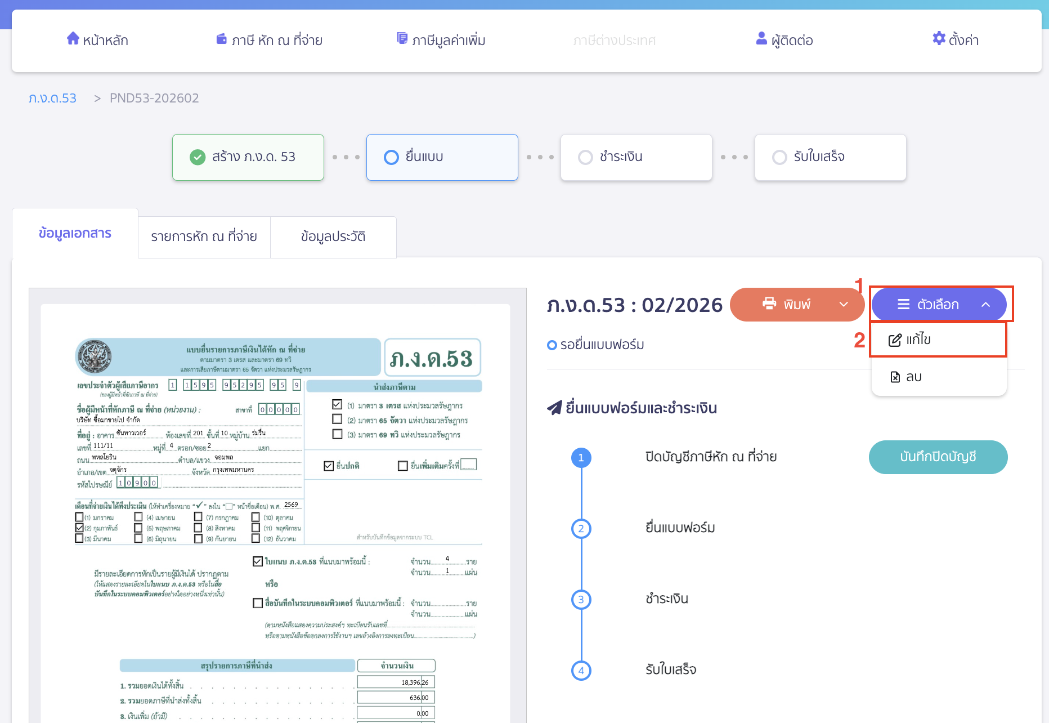Select the ยื่นแบบ step radio
Image resolution: width=1049 pixels, height=723 pixels.
point(391,157)
